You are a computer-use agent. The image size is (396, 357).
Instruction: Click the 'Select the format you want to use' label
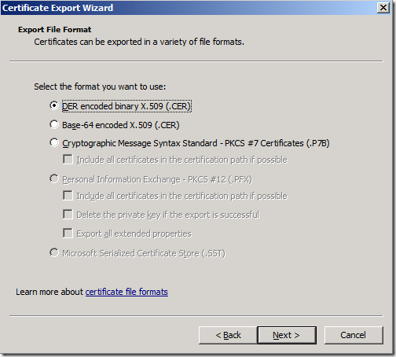coord(100,86)
